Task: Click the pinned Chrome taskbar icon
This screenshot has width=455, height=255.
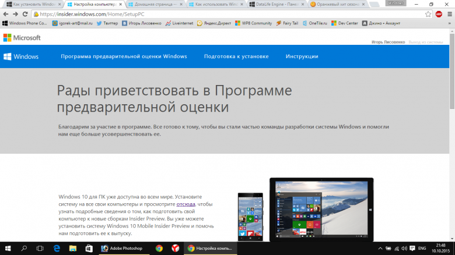Action: click(x=159, y=249)
